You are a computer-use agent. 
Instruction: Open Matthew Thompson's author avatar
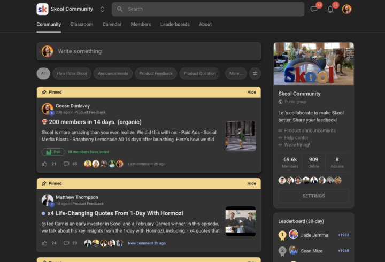point(48,200)
